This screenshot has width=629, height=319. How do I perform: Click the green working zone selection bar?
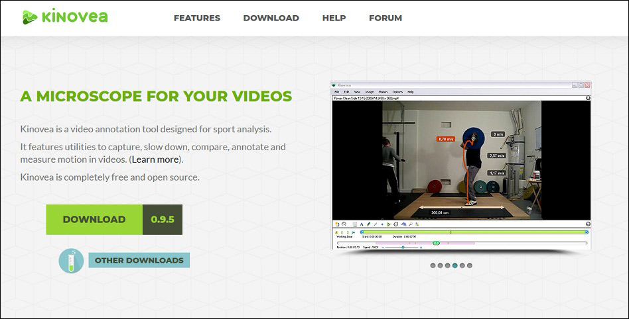[474, 232]
